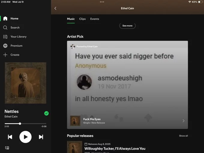Skip to the next track
Screen dimensions: 204x153
pyautogui.click(x=41, y=137)
